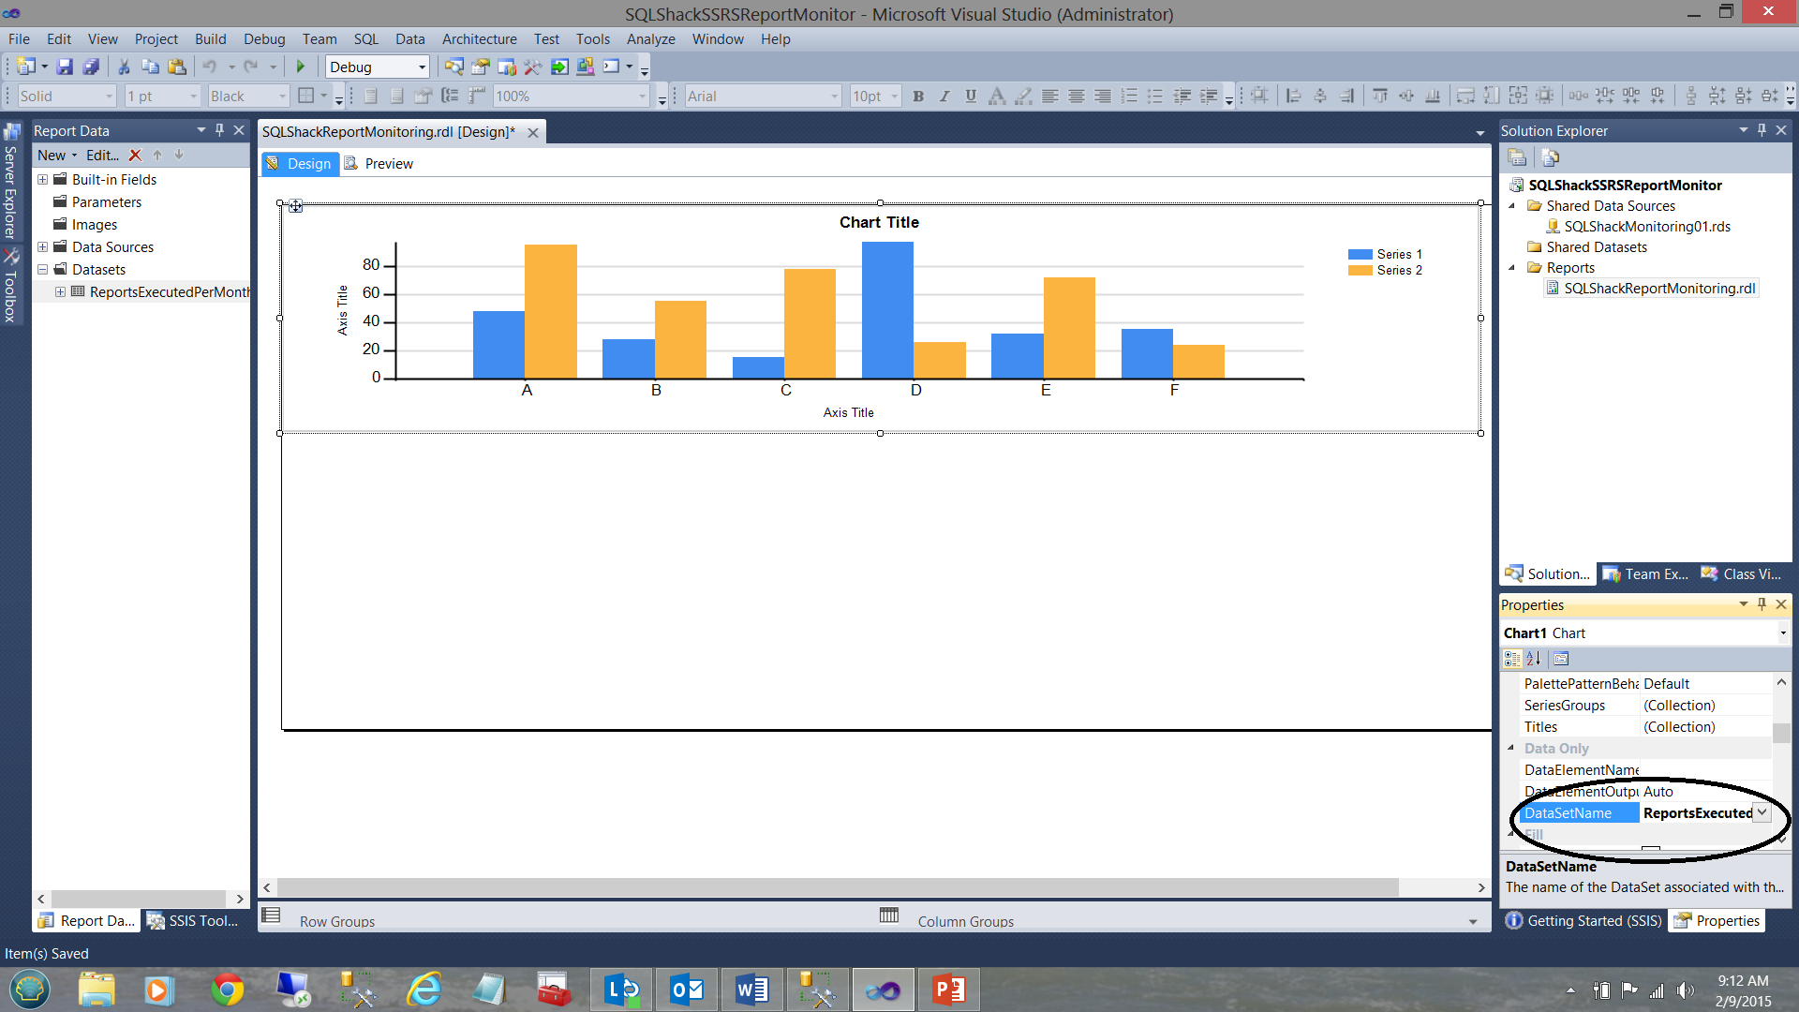The image size is (1799, 1012).
Task: Open the DataSetName value dropdown arrow
Action: coord(1762,813)
